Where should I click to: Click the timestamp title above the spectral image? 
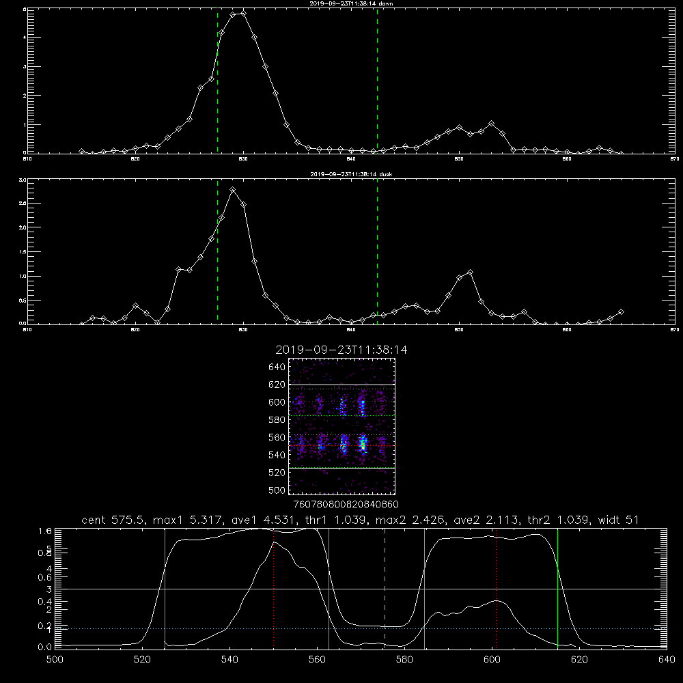(341, 350)
